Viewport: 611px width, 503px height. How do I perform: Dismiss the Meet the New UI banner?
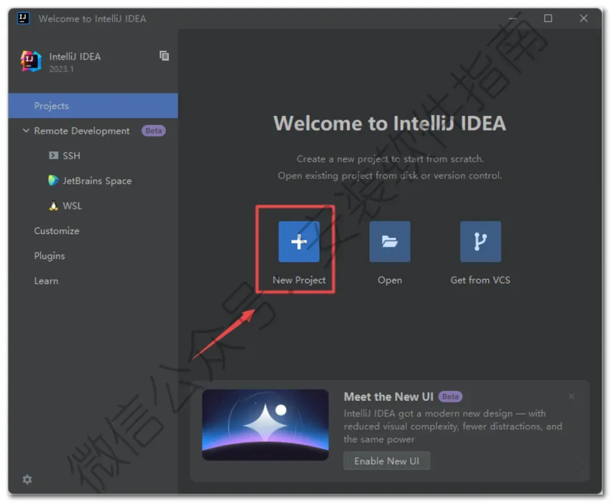coord(571,396)
